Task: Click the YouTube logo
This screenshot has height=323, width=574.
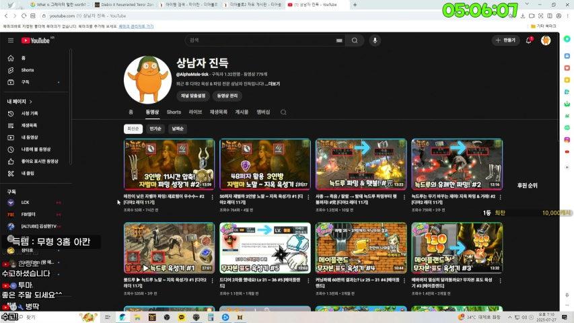Action: (x=36, y=40)
